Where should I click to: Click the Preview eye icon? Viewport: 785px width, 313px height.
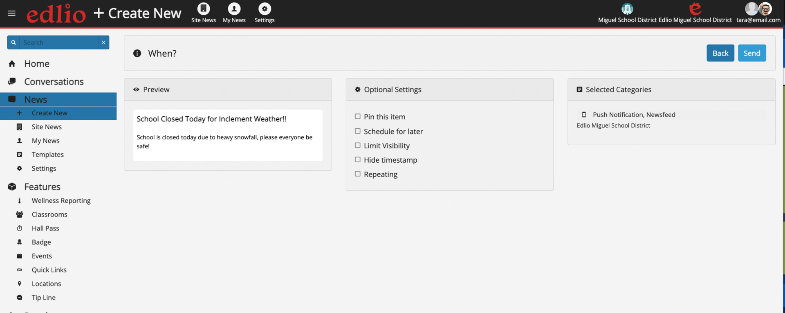pos(136,89)
